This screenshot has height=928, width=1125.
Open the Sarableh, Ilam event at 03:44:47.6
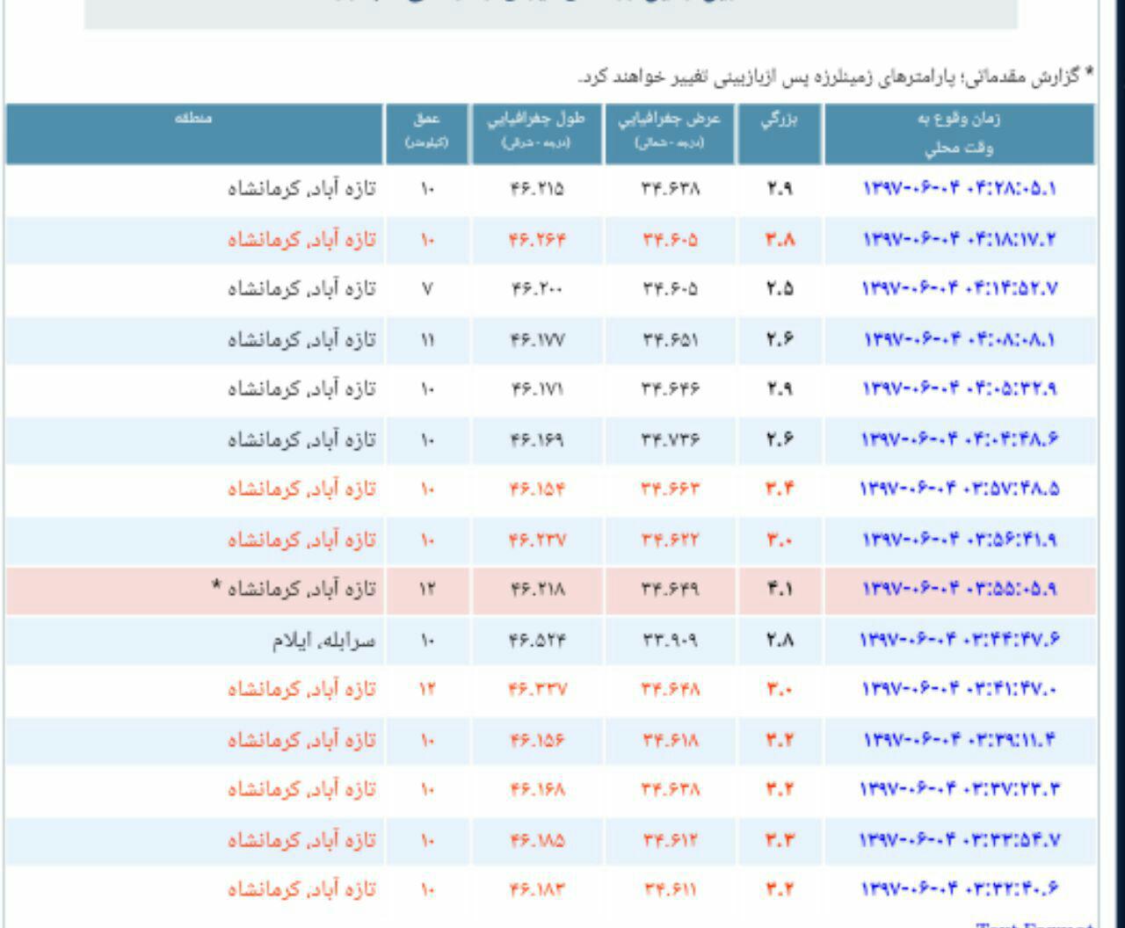(959, 641)
